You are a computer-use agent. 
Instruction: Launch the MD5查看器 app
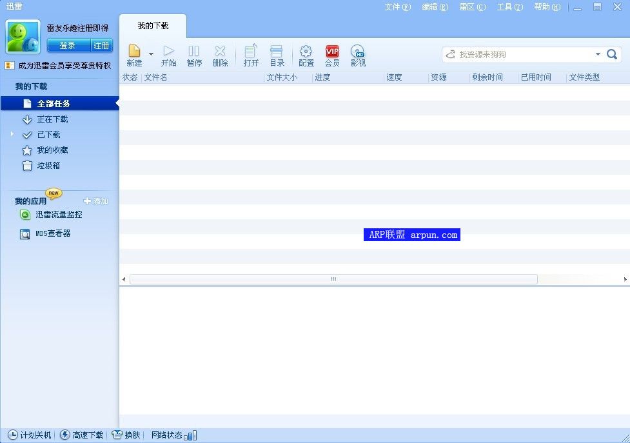pyautogui.click(x=53, y=233)
